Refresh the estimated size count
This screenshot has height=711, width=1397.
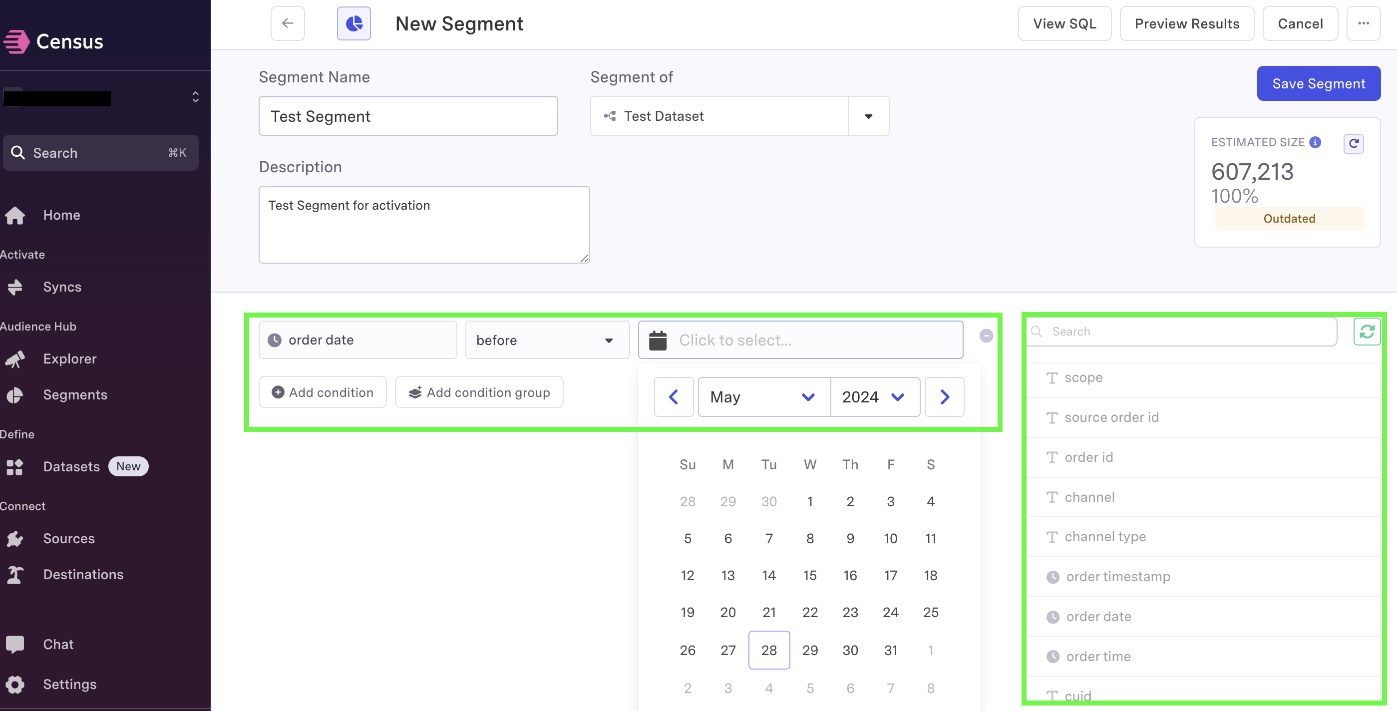point(1354,143)
